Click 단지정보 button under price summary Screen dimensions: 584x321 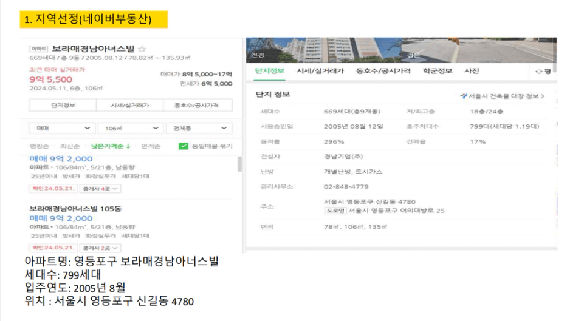[63, 105]
